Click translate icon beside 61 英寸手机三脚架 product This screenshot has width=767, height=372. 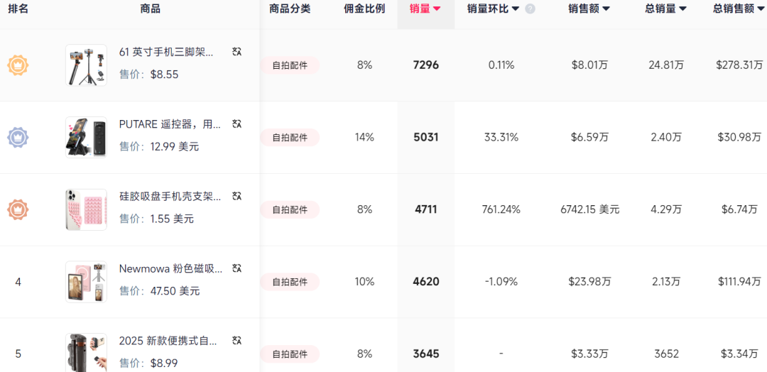click(x=236, y=52)
